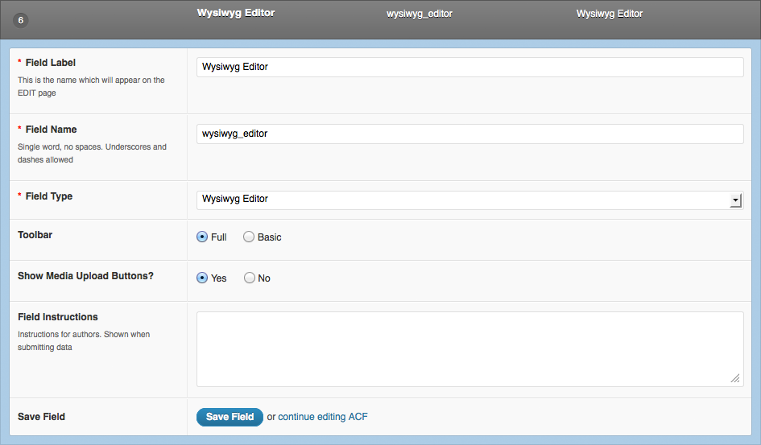Viewport: 761px width, 445px height.
Task: Click the 'Instructions for authors' description text
Action: (x=84, y=340)
